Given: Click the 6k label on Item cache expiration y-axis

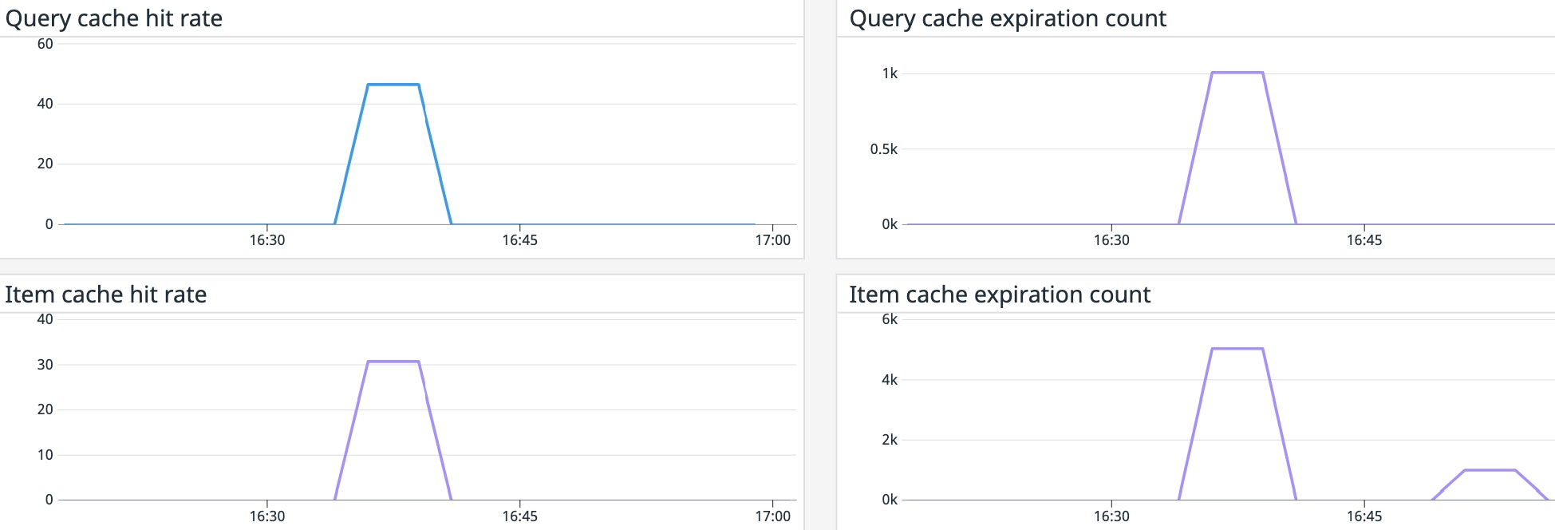Looking at the screenshot, I should click(x=890, y=319).
